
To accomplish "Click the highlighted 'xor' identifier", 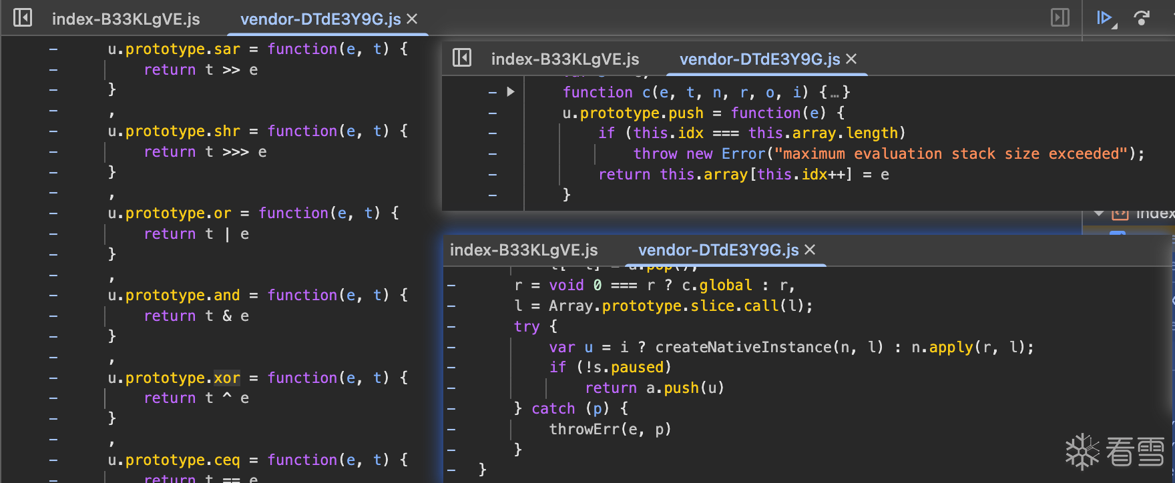I will 227,378.
